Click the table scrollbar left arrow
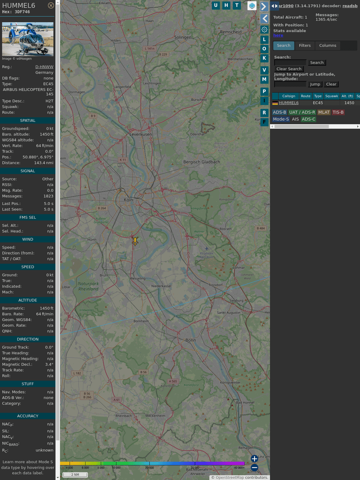The width and height of the screenshot is (360, 480). coord(272,127)
